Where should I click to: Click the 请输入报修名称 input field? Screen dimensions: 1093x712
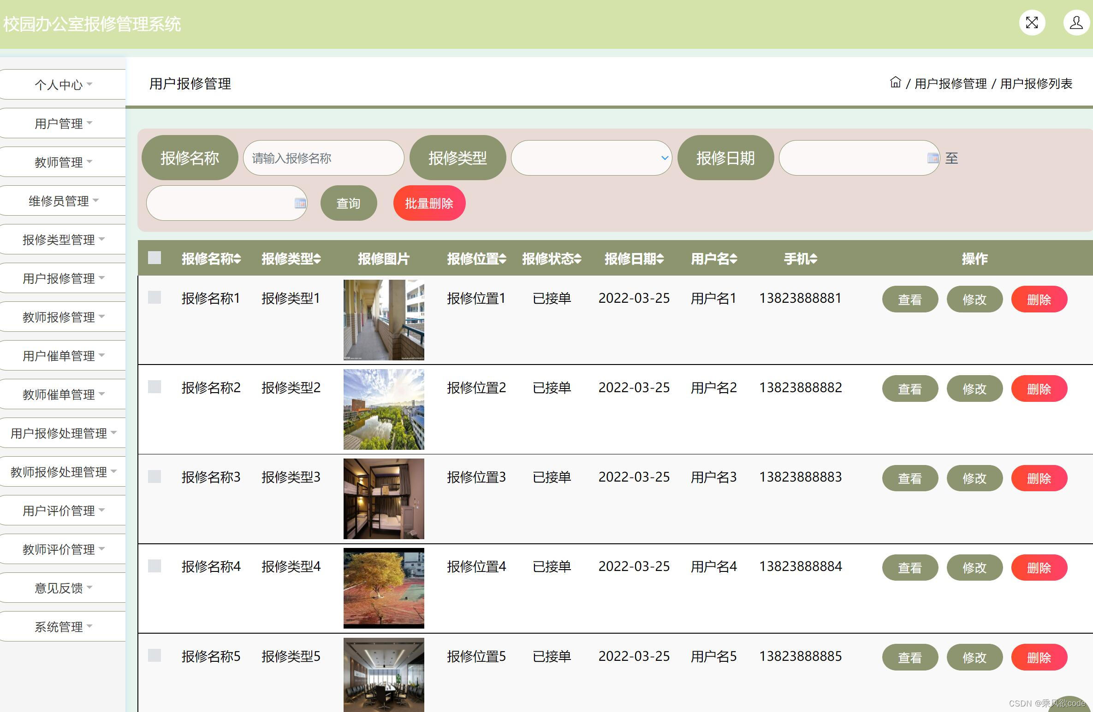pos(323,158)
